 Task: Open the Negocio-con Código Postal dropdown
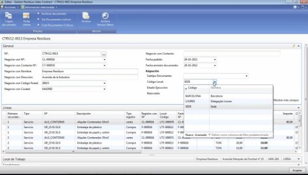point(104,83)
